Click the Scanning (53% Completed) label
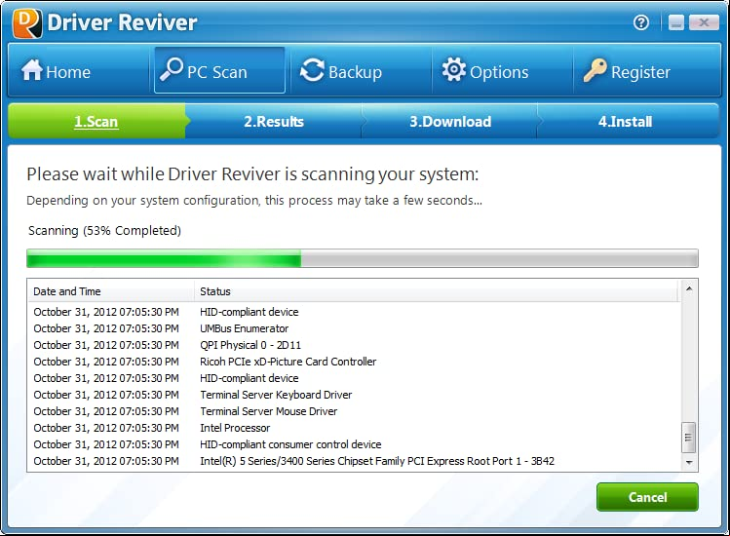The width and height of the screenshot is (730, 536). tap(104, 231)
